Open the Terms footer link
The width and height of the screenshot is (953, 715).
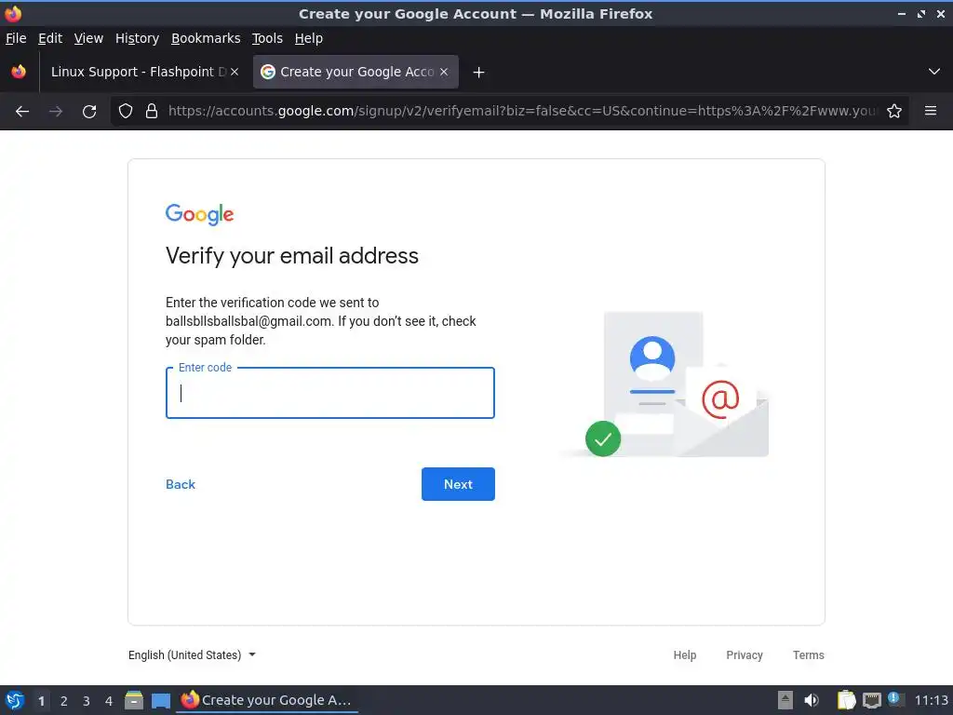point(809,654)
